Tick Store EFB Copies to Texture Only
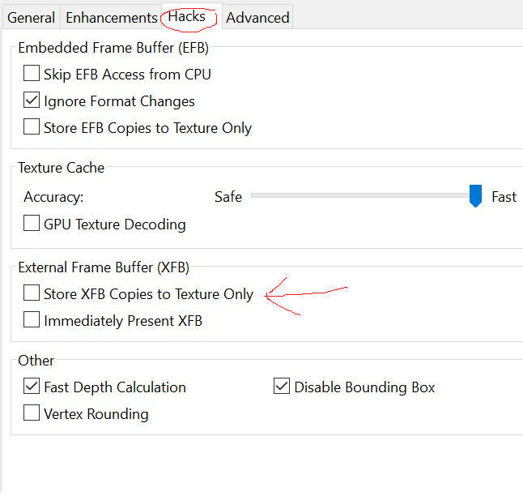 [32, 127]
